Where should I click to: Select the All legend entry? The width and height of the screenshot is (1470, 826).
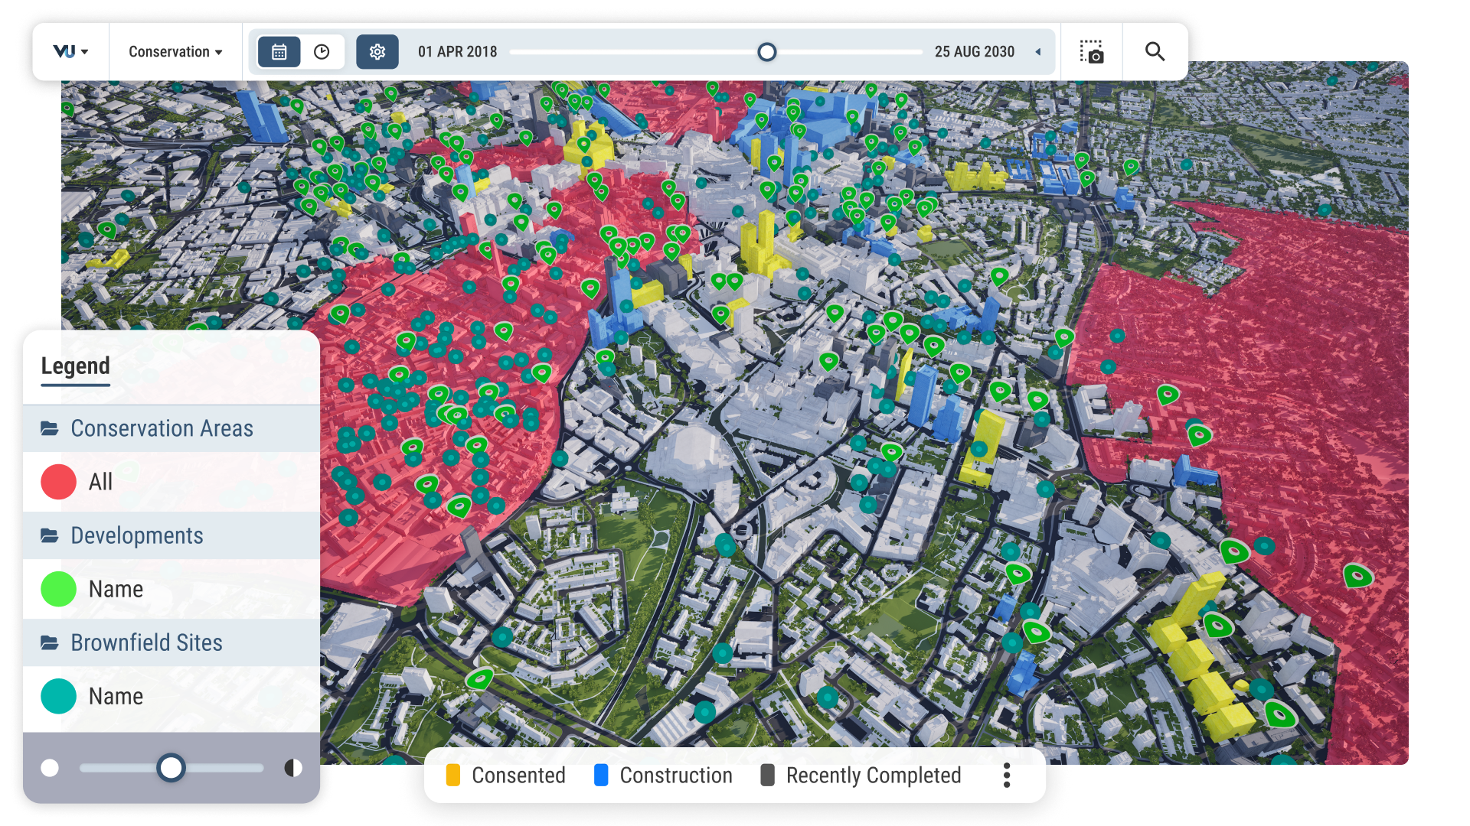(x=171, y=482)
